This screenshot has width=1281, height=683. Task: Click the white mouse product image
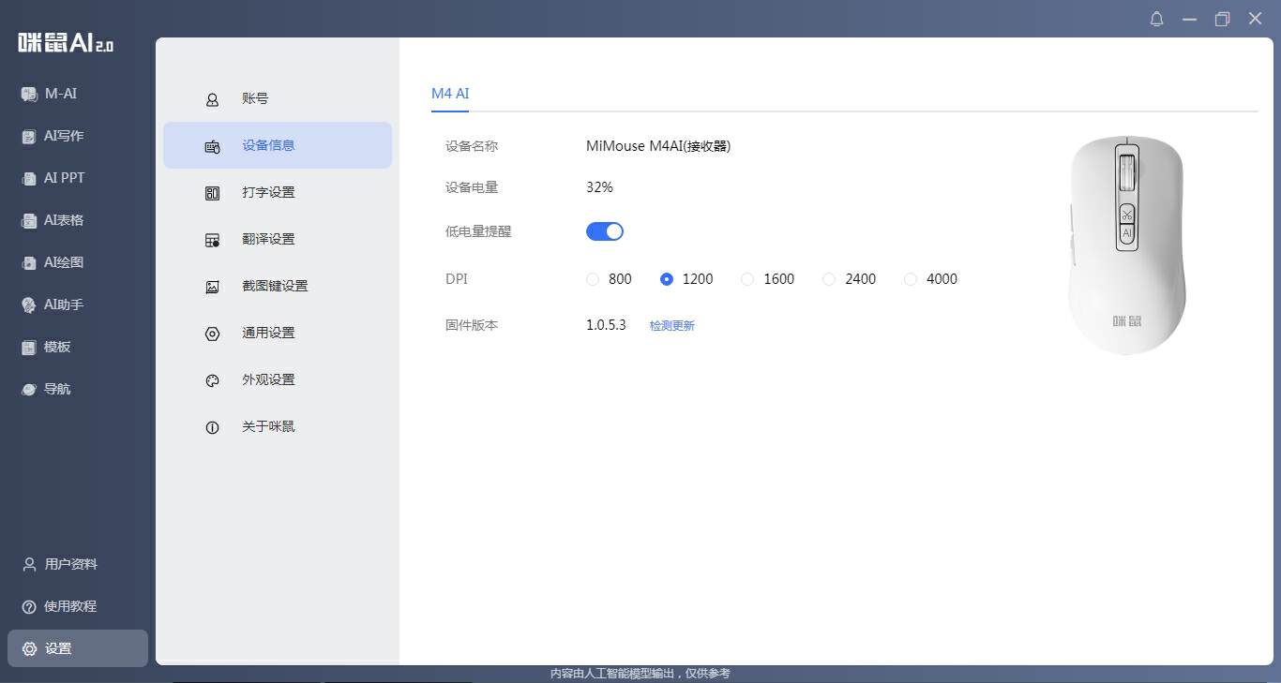point(1126,245)
